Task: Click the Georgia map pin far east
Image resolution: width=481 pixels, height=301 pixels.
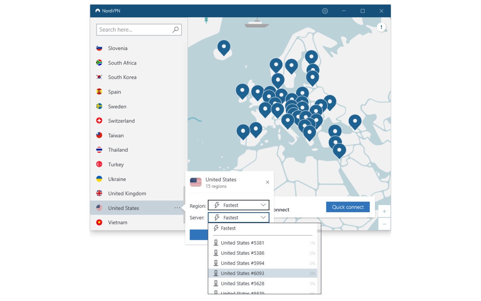Action: tap(355, 122)
